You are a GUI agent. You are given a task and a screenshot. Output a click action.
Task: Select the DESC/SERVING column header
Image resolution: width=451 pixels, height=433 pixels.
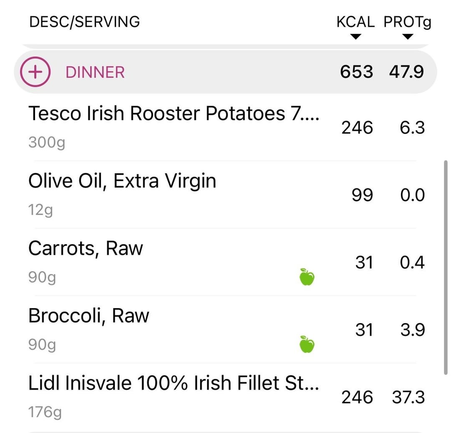pos(84,22)
